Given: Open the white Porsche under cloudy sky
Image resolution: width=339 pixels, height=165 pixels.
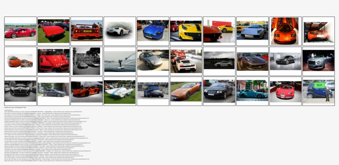Looking at the screenshot, I should [x=219, y=60].
